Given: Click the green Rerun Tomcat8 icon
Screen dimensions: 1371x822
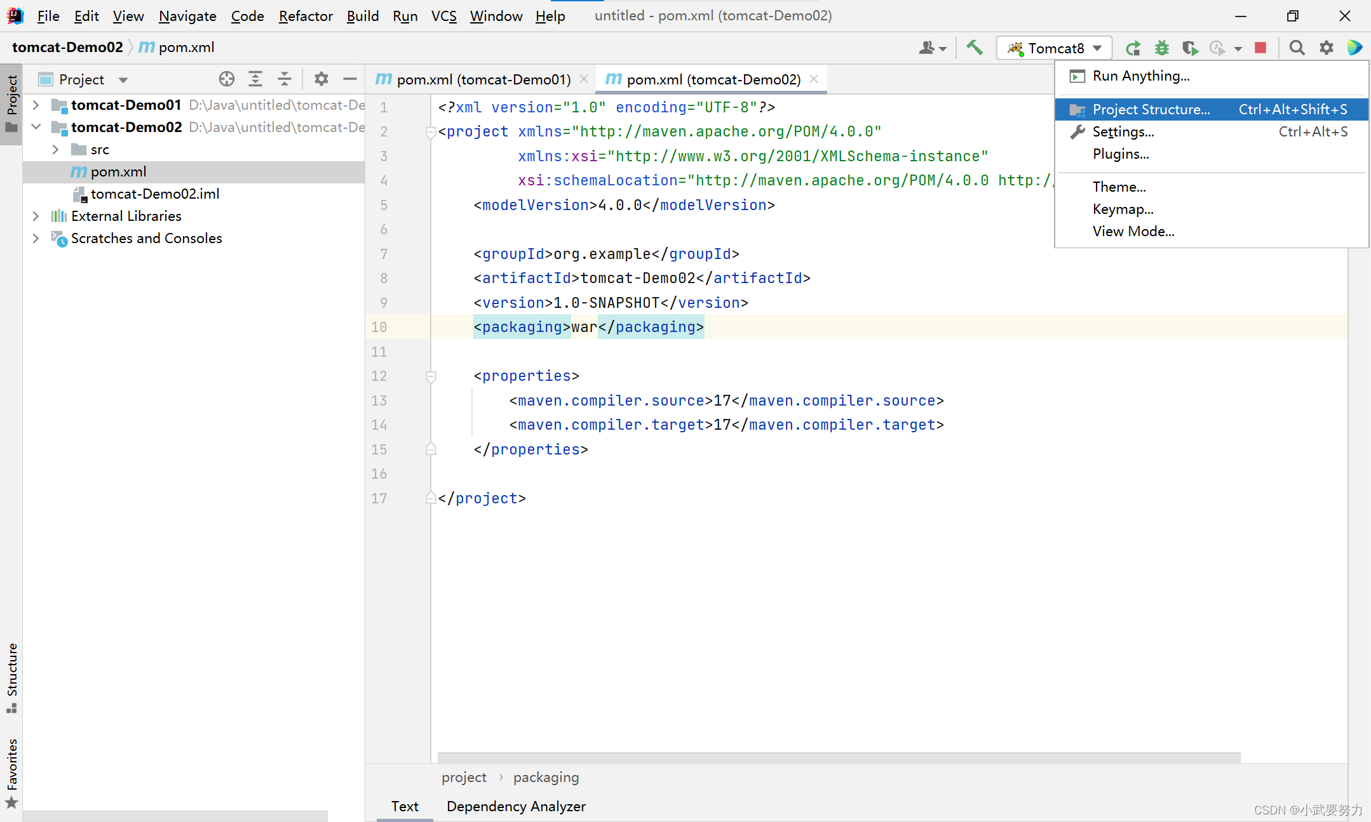Looking at the screenshot, I should 1133,48.
